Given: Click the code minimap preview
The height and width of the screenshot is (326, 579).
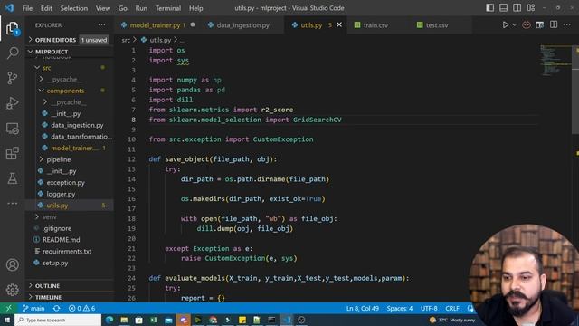Looking at the screenshot, I should [x=555, y=61].
